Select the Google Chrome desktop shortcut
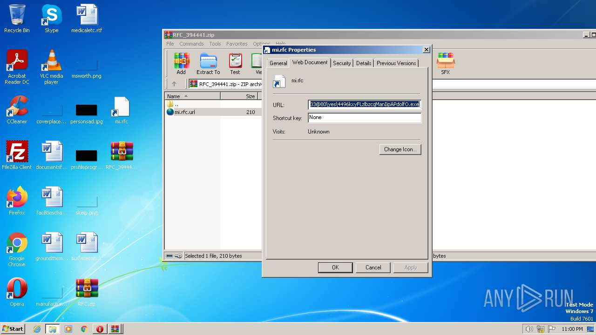The height and width of the screenshot is (335, 596). coord(17,249)
